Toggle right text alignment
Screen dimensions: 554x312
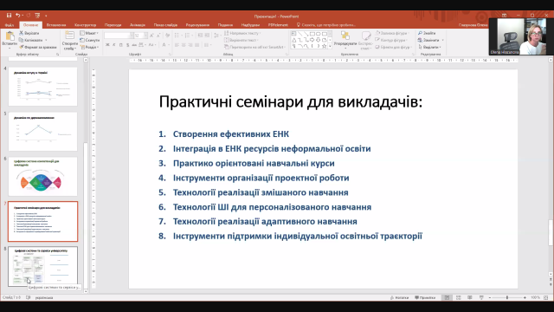[x=190, y=45]
